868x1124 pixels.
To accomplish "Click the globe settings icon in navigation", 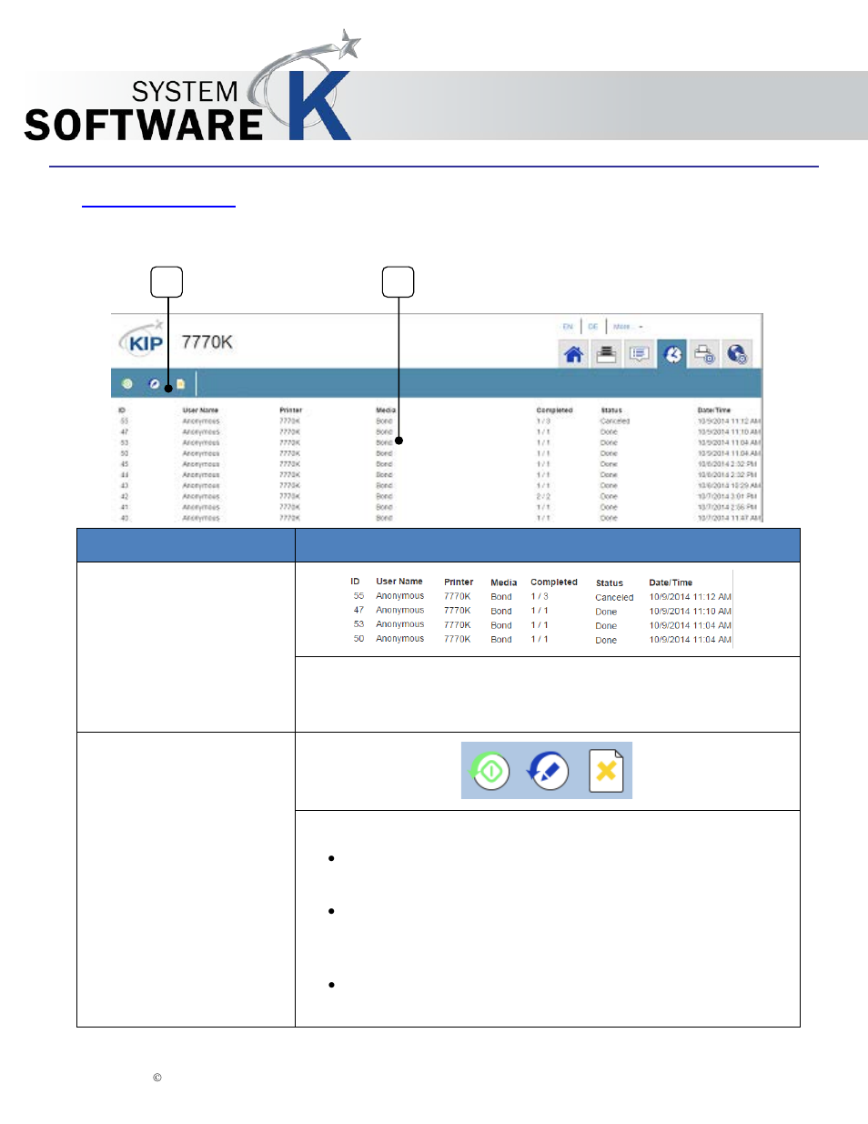I will (737, 354).
